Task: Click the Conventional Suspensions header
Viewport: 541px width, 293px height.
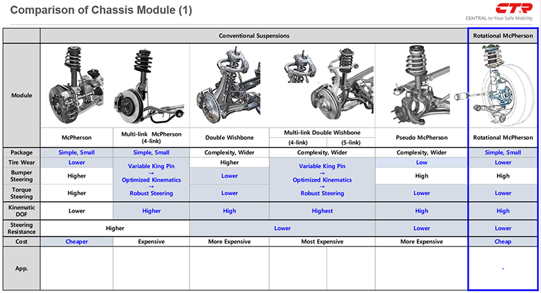Action: coord(254,35)
